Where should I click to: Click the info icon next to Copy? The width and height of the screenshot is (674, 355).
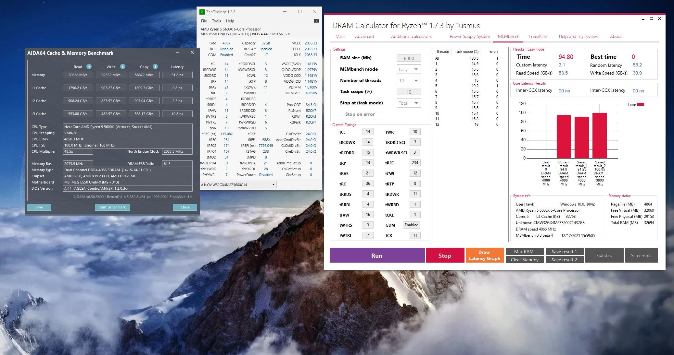(155, 66)
